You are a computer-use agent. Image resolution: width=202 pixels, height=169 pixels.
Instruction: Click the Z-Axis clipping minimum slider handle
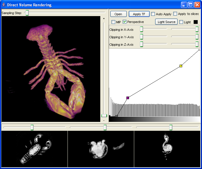coord(141,44)
